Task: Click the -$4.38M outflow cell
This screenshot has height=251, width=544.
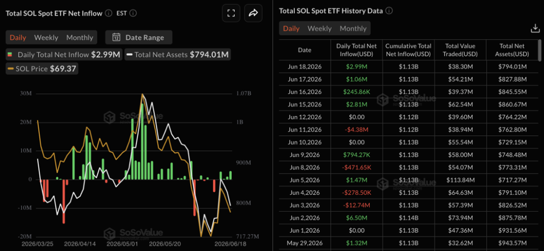Action: click(356, 129)
